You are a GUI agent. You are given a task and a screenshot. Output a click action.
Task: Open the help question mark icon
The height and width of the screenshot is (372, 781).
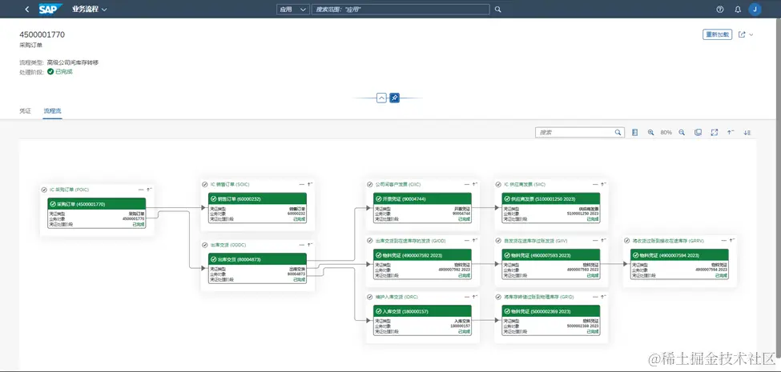[x=719, y=9]
